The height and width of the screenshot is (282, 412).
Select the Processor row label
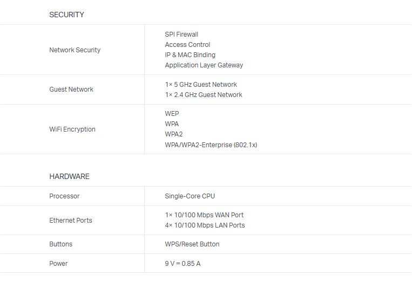64,196
